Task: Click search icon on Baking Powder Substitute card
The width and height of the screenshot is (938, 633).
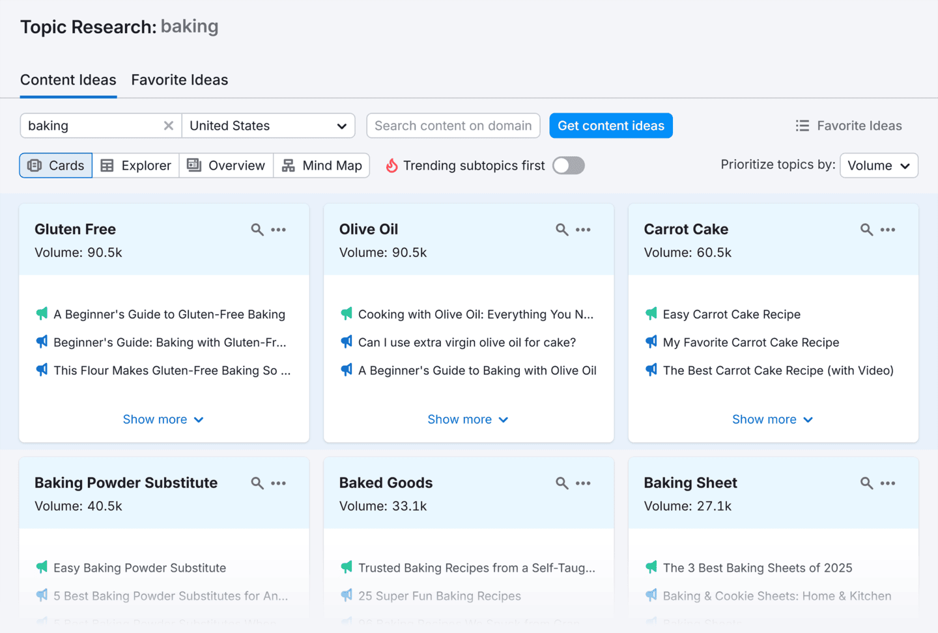Action: tap(257, 483)
